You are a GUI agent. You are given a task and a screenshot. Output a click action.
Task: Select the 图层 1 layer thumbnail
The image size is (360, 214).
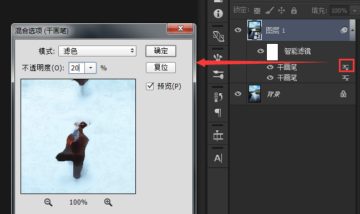[255, 30]
